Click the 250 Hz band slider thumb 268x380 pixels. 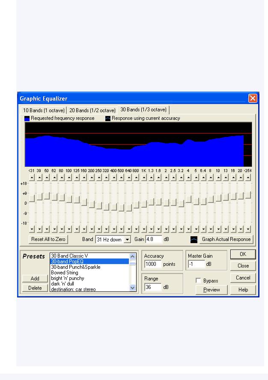coord(99,205)
